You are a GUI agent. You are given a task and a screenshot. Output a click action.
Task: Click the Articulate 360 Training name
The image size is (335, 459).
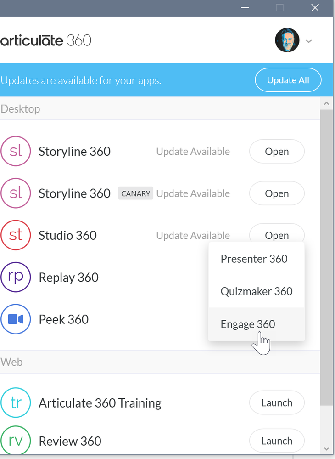pyautogui.click(x=100, y=403)
